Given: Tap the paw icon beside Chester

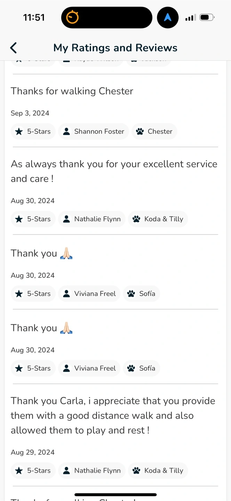Looking at the screenshot, I should [140, 132].
